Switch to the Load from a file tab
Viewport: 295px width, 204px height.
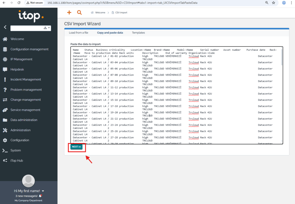coord(78,33)
